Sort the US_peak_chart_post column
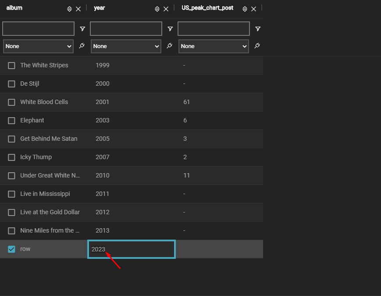The height and width of the screenshot is (296, 381). (x=245, y=9)
